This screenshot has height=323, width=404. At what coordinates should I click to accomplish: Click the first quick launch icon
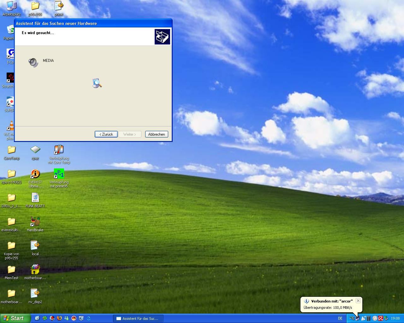point(37,318)
